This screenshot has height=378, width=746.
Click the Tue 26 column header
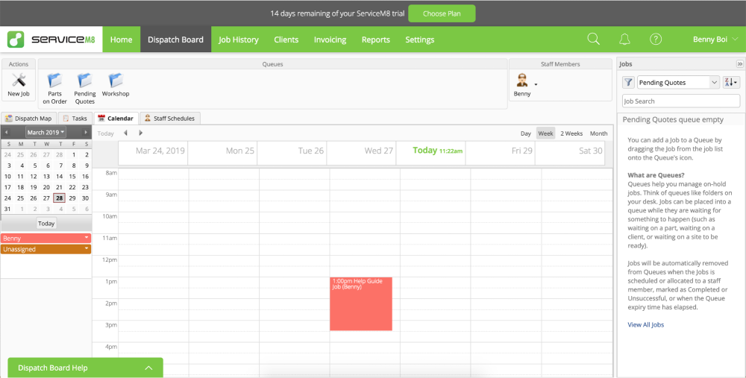[x=292, y=153]
